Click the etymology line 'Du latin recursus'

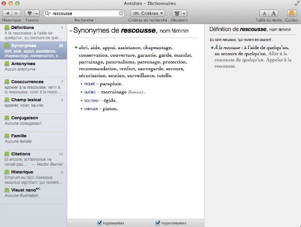[241, 40]
